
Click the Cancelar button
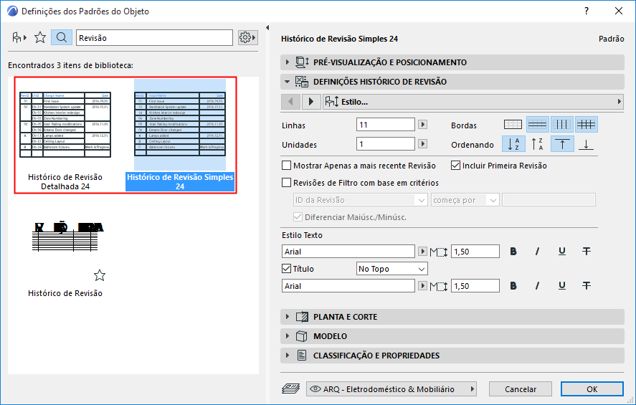pyautogui.click(x=521, y=389)
